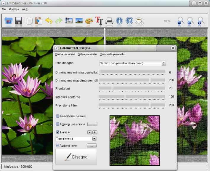Click the add text 'T' icon
Viewport: 210px width, 171px height.
coord(99,21)
